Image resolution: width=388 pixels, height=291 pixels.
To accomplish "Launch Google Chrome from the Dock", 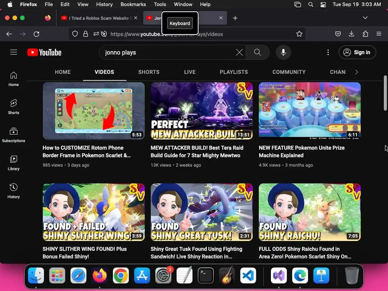I will coord(121,275).
